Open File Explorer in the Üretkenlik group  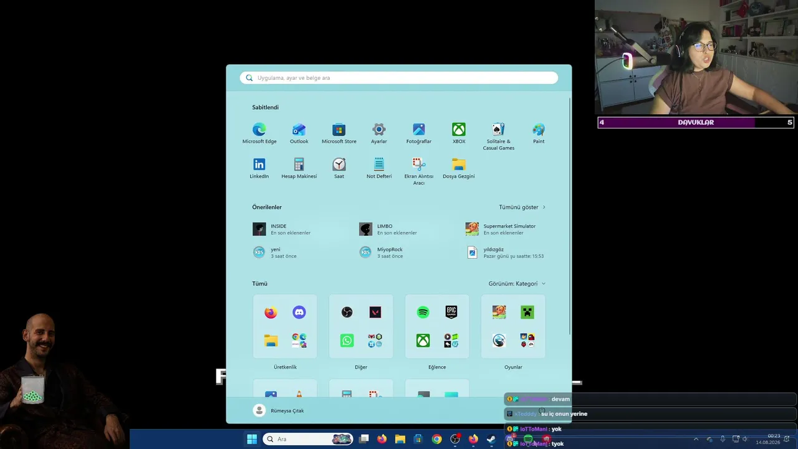coord(271,340)
